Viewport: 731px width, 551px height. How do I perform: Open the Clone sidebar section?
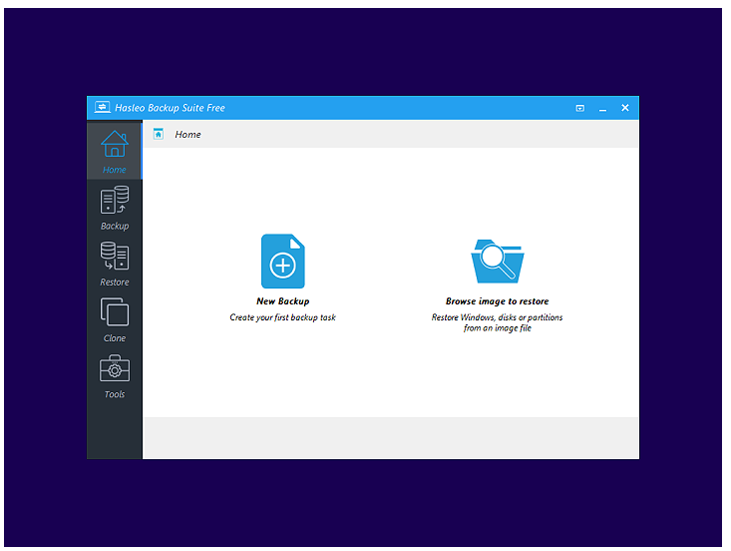[115, 320]
